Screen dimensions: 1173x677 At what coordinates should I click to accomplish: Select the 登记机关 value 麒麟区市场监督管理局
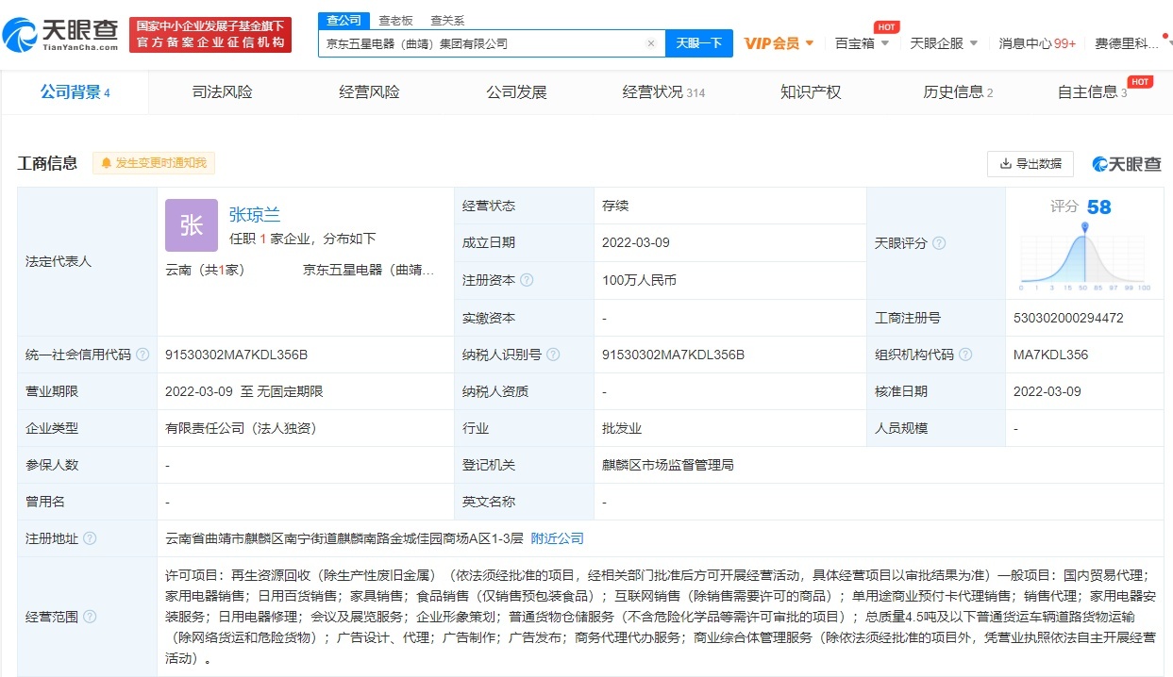pos(668,465)
